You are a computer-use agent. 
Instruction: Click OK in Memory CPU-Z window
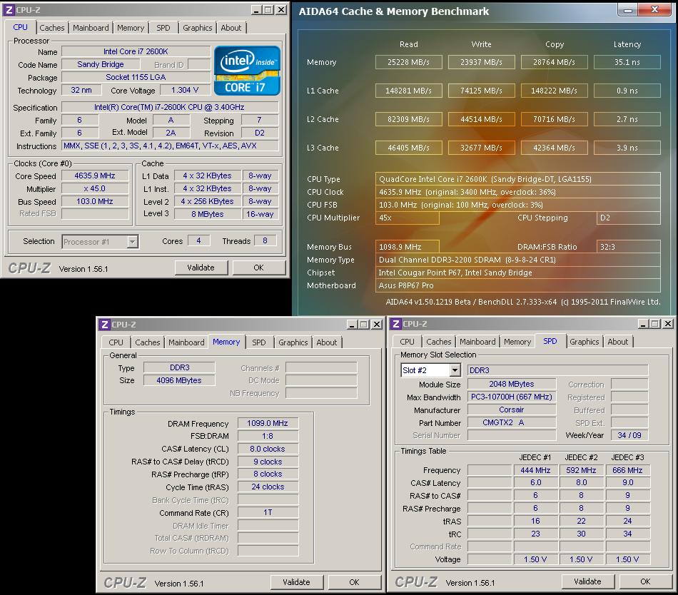coord(354,582)
